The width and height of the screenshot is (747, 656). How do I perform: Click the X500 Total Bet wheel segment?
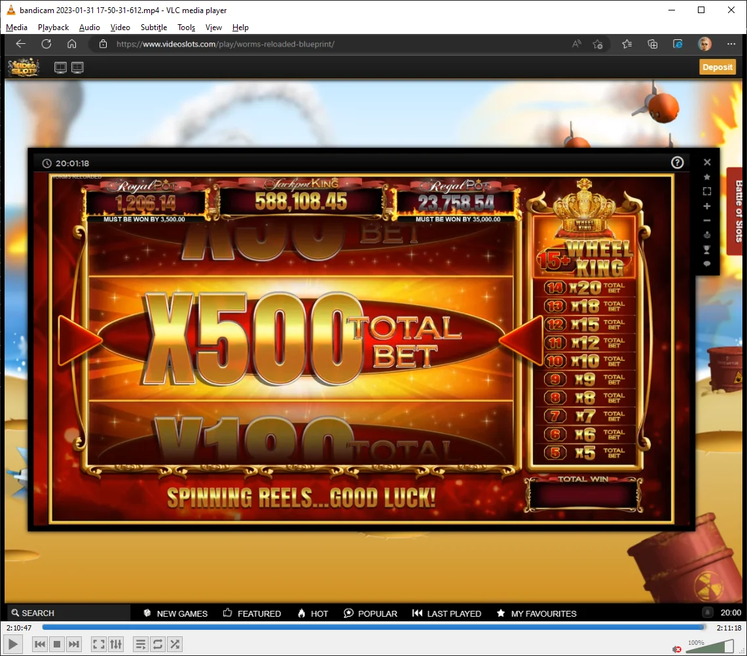pos(301,338)
